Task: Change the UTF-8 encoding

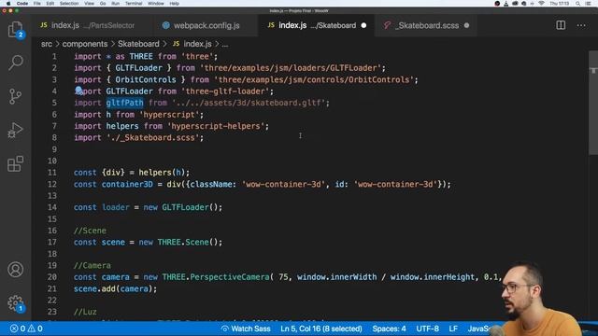Action: [428, 329]
